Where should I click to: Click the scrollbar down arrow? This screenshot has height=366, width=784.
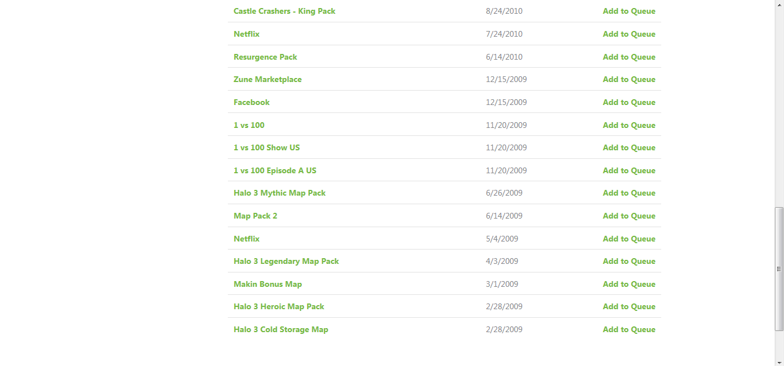tap(779, 362)
